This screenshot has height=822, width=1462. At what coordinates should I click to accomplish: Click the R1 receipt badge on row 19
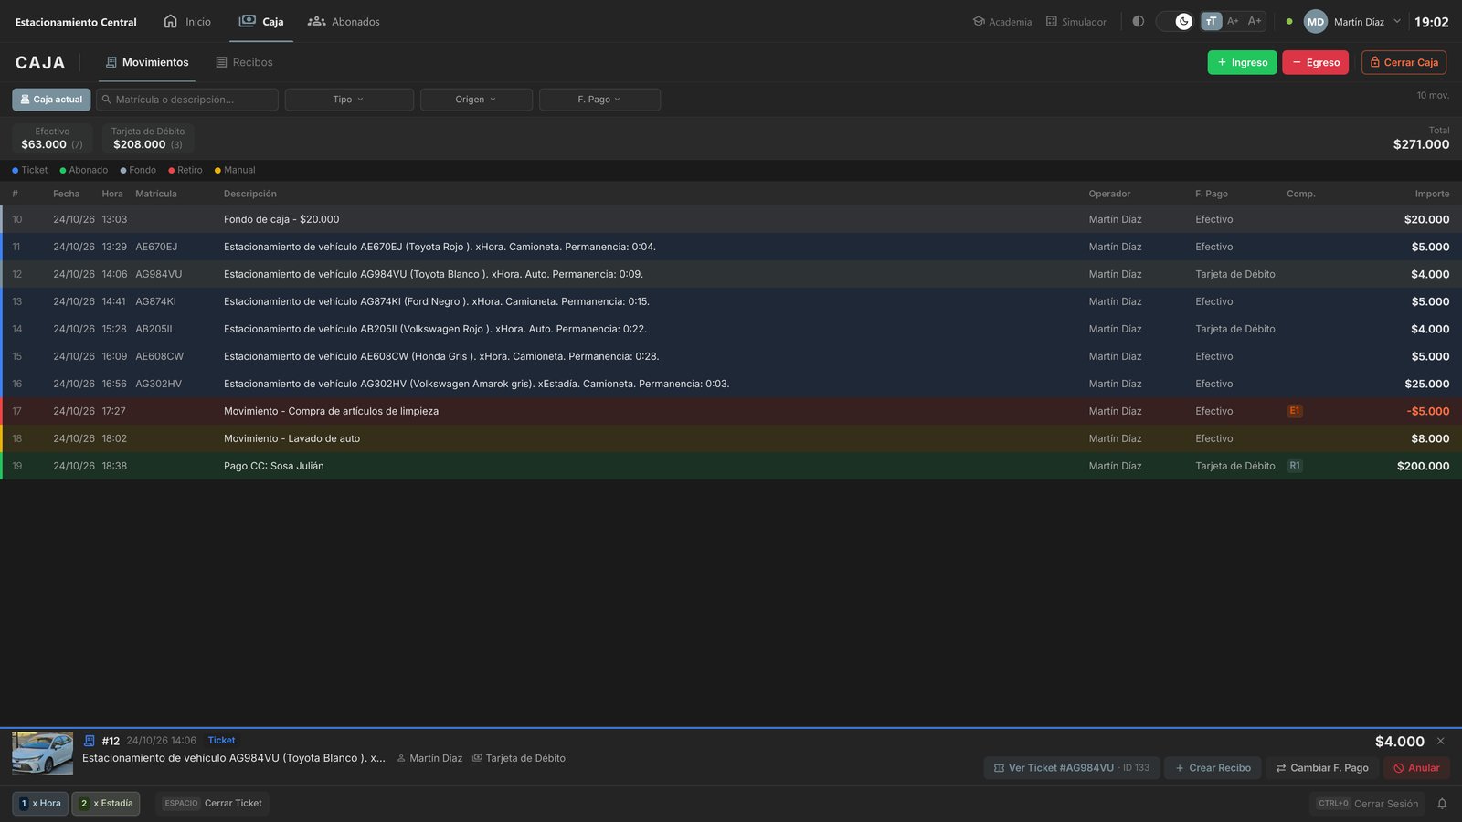[1295, 466]
